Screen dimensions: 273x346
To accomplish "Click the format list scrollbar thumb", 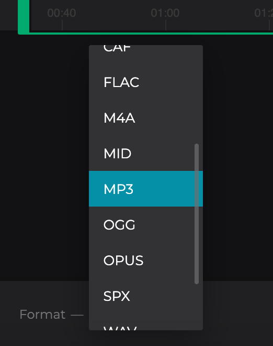I will tap(197, 214).
